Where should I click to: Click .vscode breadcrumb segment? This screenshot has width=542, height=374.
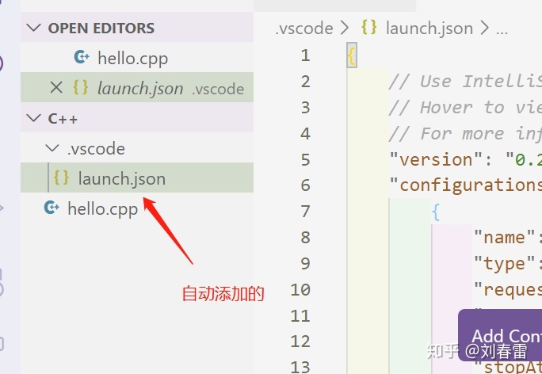(x=304, y=29)
